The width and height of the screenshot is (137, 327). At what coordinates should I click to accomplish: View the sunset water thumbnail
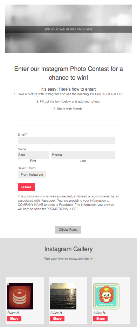click(63, 296)
